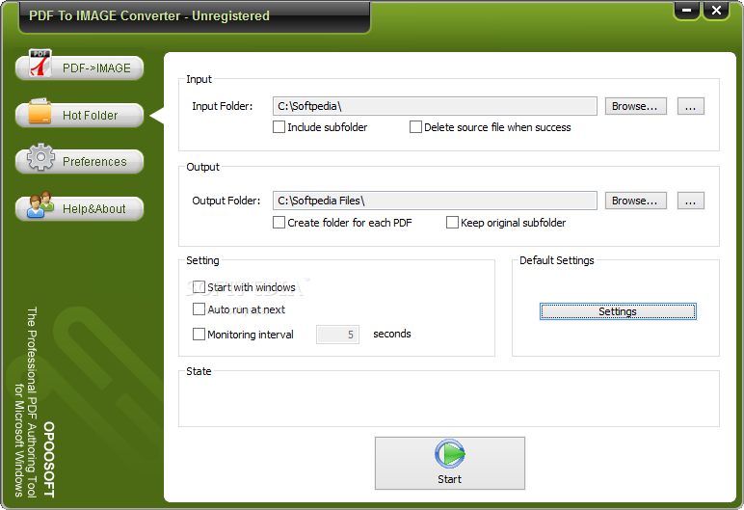Click in the Input Folder path field
The image size is (744, 510).
[435, 106]
